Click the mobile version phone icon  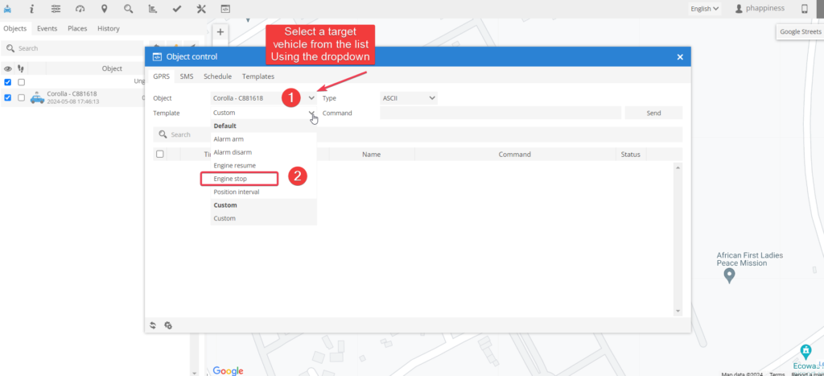point(804,9)
